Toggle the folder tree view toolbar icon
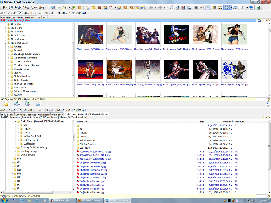The width and height of the screenshot is (271, 203). [207, 8]
